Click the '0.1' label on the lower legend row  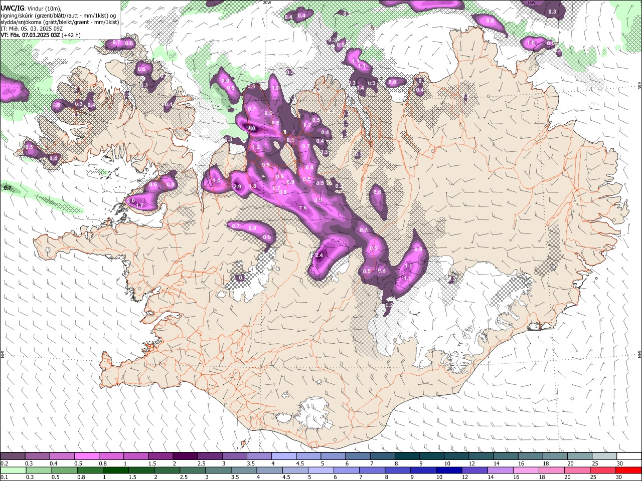(x=4, y=477)
